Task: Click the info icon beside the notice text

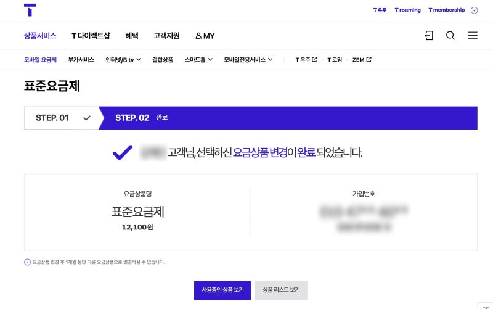Action: click(x=27, y=262)
